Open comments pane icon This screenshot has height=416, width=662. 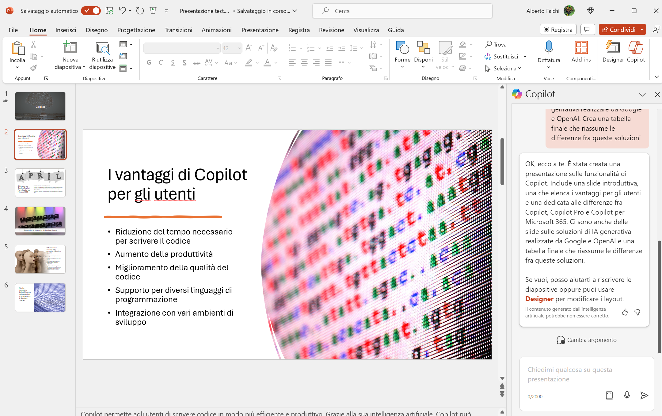click(x=587, y=30)
